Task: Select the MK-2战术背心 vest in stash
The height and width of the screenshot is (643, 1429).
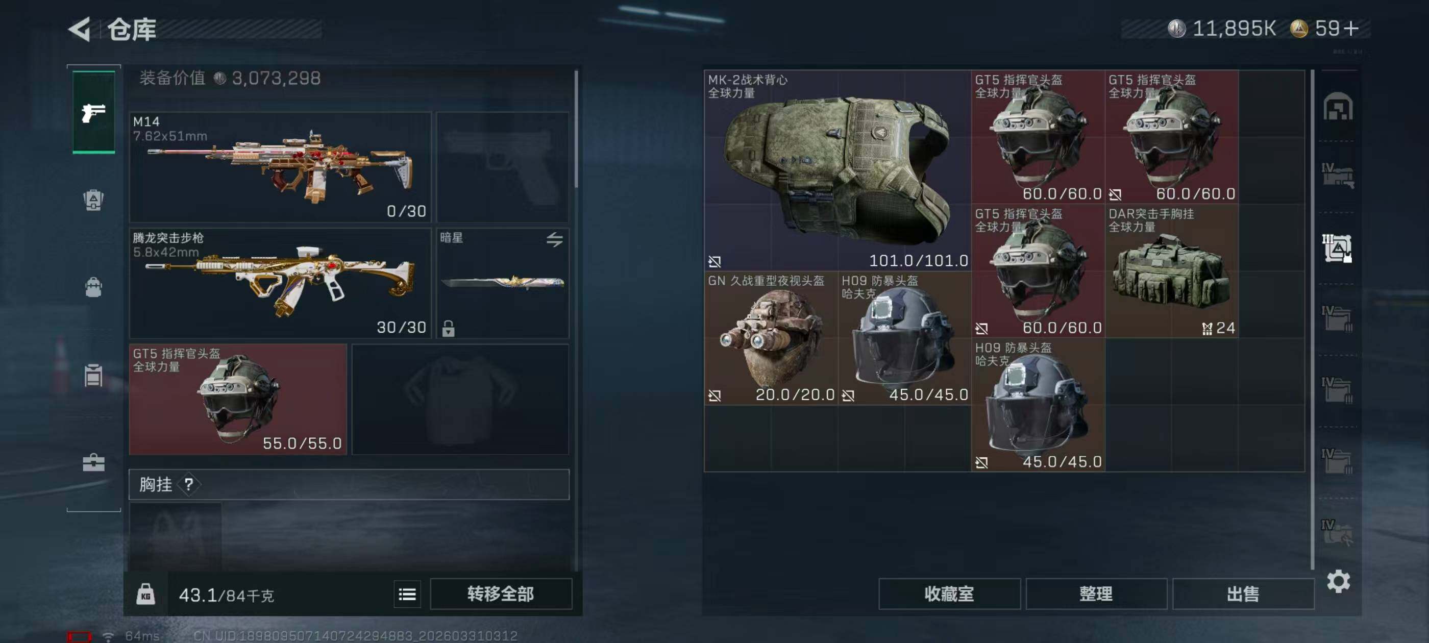Action: tap(837, 170)
